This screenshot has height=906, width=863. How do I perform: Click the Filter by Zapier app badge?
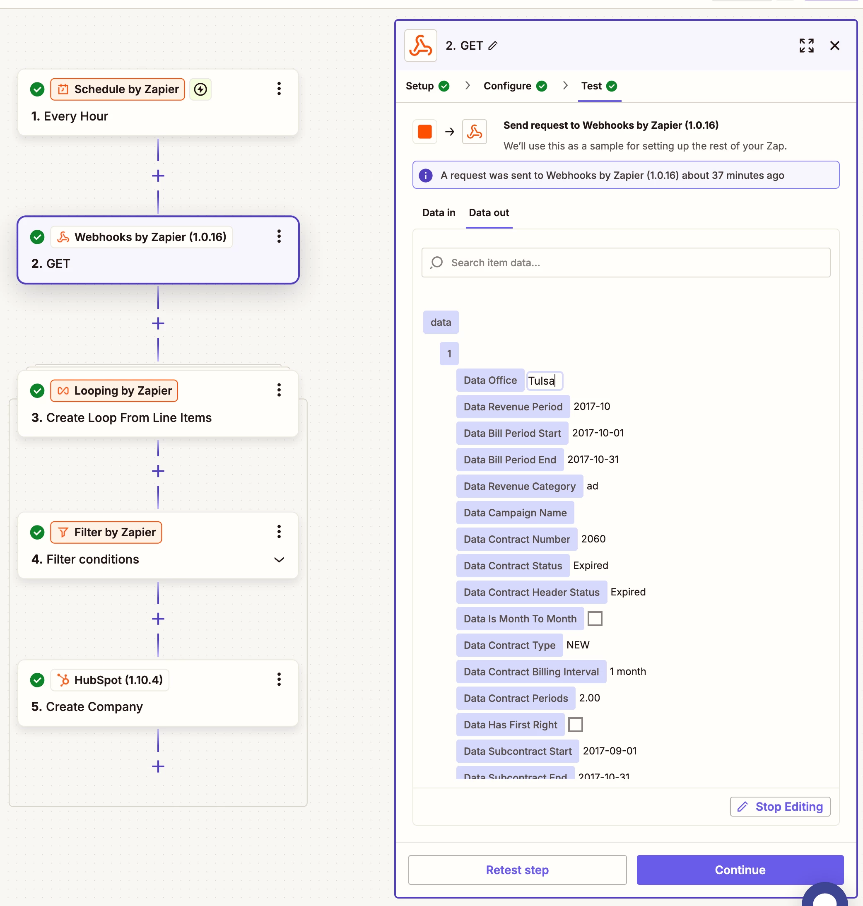click(x=106, y=532)
